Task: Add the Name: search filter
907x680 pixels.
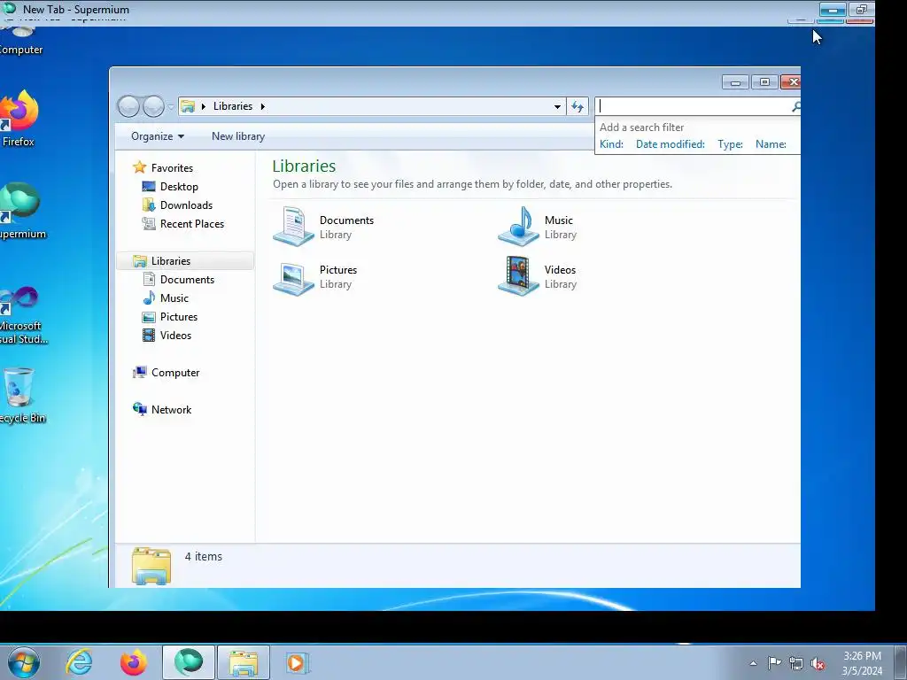Action: pyautogui.click(x=771, y=144)
